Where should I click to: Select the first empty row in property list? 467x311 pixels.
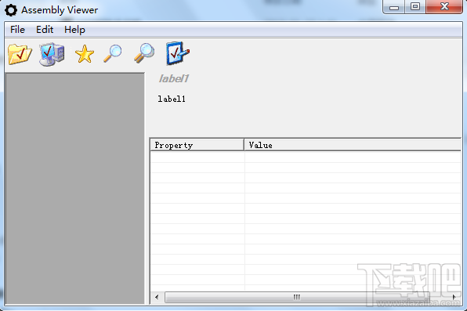click(306, 157)
